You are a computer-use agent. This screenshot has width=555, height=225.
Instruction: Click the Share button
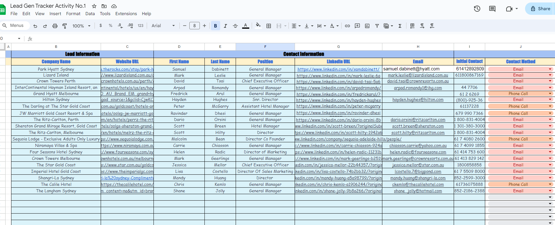click(540, 9)
